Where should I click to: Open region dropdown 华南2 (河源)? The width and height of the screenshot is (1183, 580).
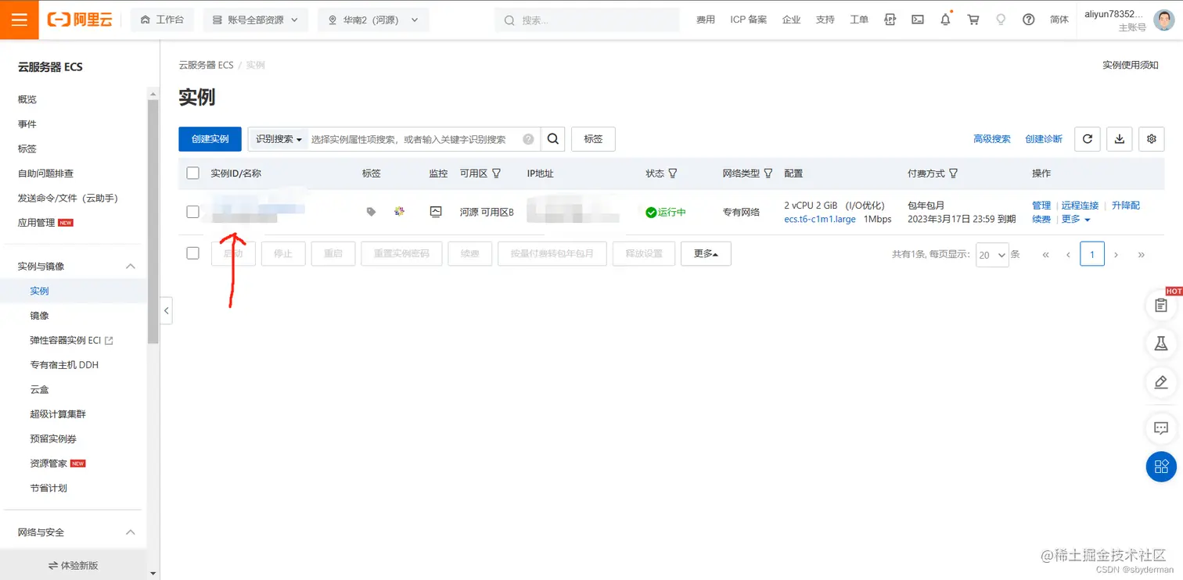point(373,20)
